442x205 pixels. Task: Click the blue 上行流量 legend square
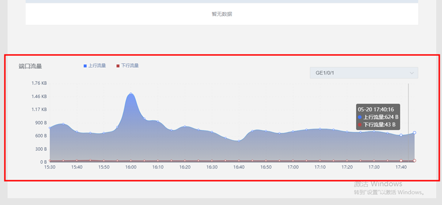pos(85,66)
